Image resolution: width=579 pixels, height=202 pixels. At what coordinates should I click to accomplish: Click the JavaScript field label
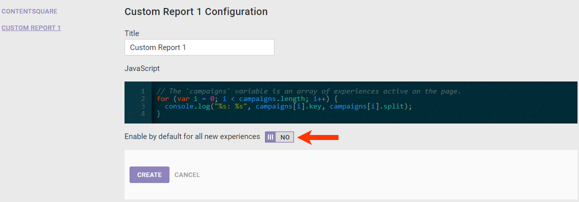[x=142, y=68]
